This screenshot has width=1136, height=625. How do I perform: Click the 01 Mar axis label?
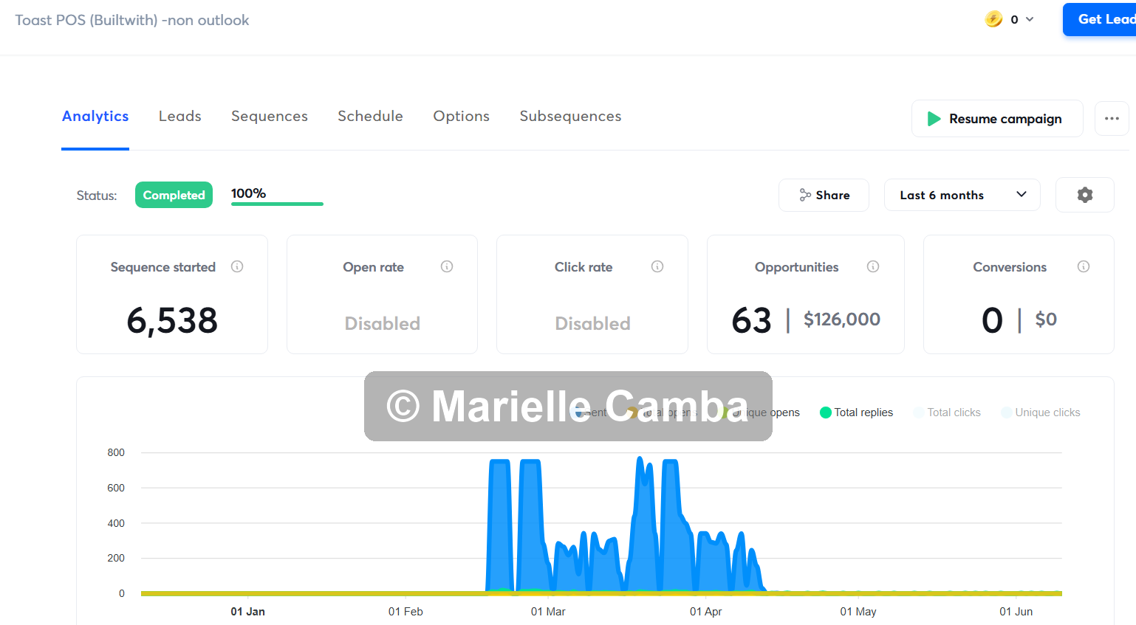tap(548, 612)
